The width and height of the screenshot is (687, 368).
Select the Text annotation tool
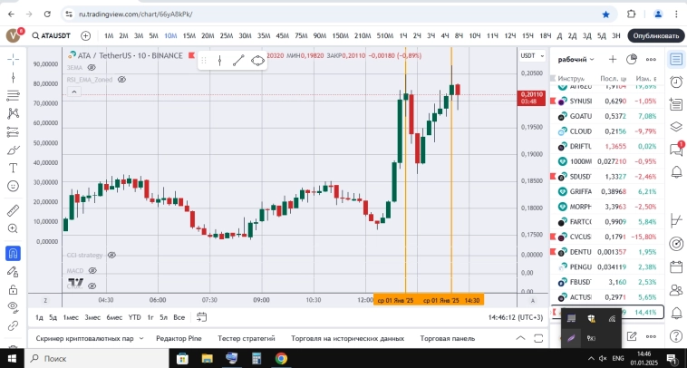click(14, 168)
